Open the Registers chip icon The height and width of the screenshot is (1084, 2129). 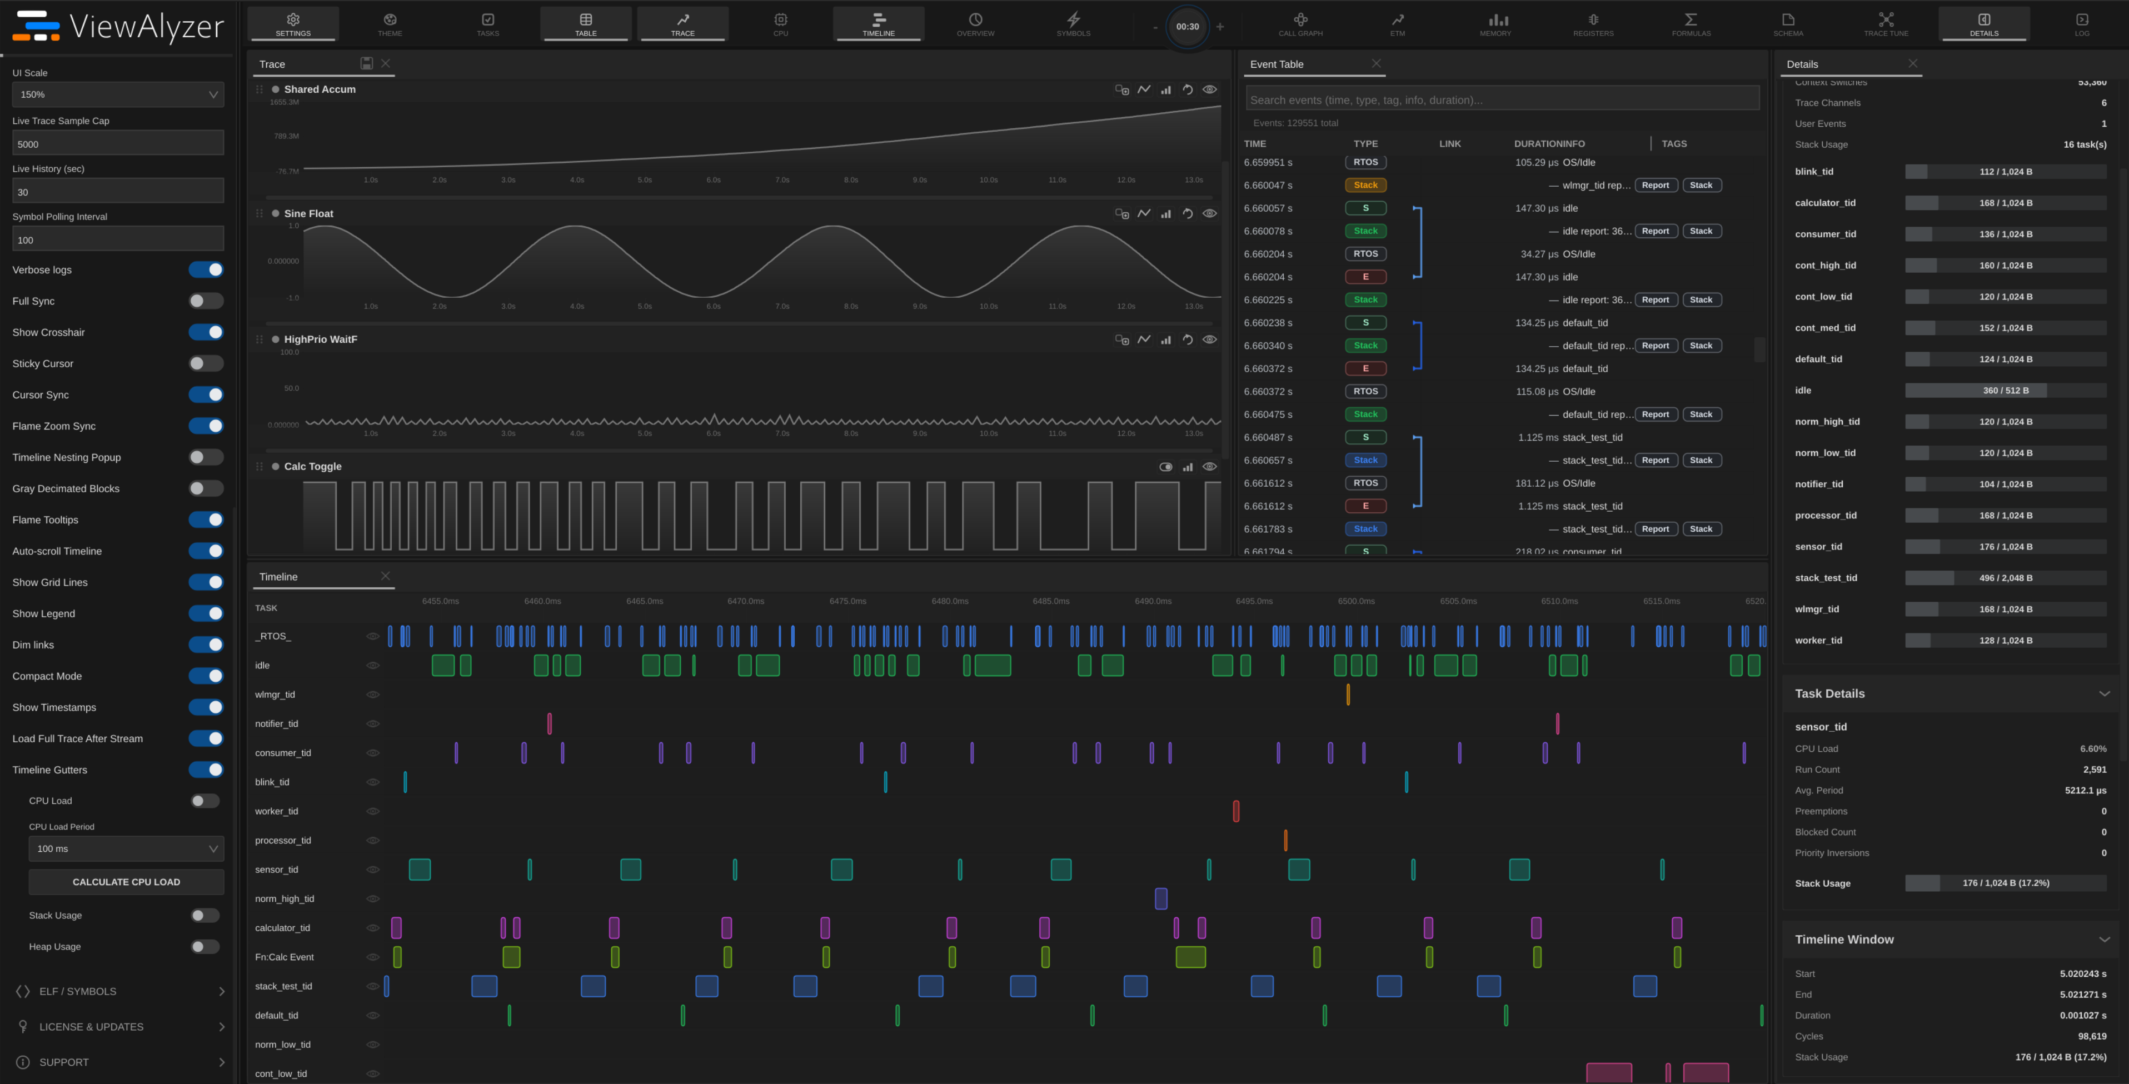click(x=1593, y=23)
